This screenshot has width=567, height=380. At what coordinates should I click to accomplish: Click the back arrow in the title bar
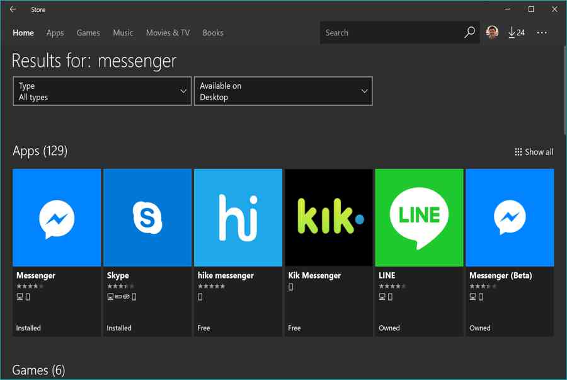13,9
